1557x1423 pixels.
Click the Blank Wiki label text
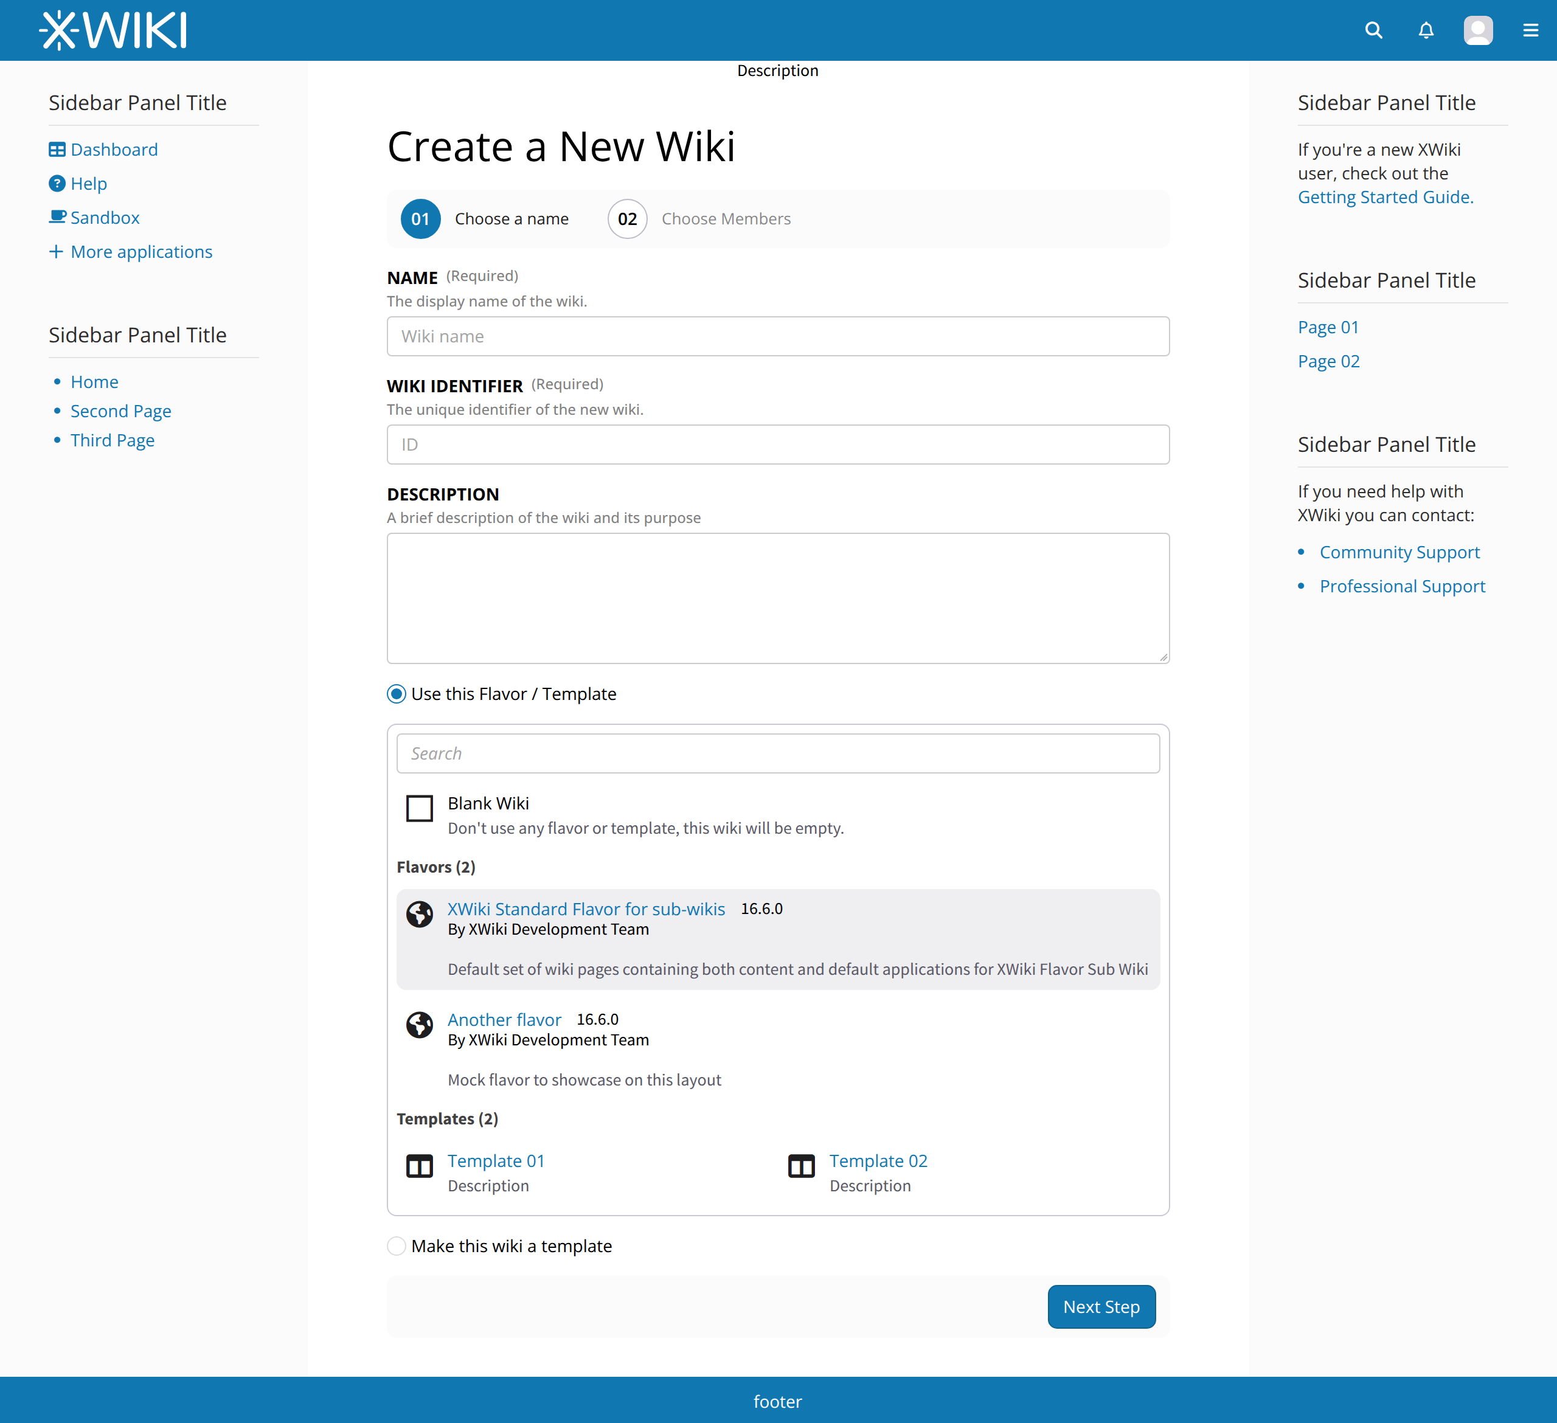tap(488, 803)
